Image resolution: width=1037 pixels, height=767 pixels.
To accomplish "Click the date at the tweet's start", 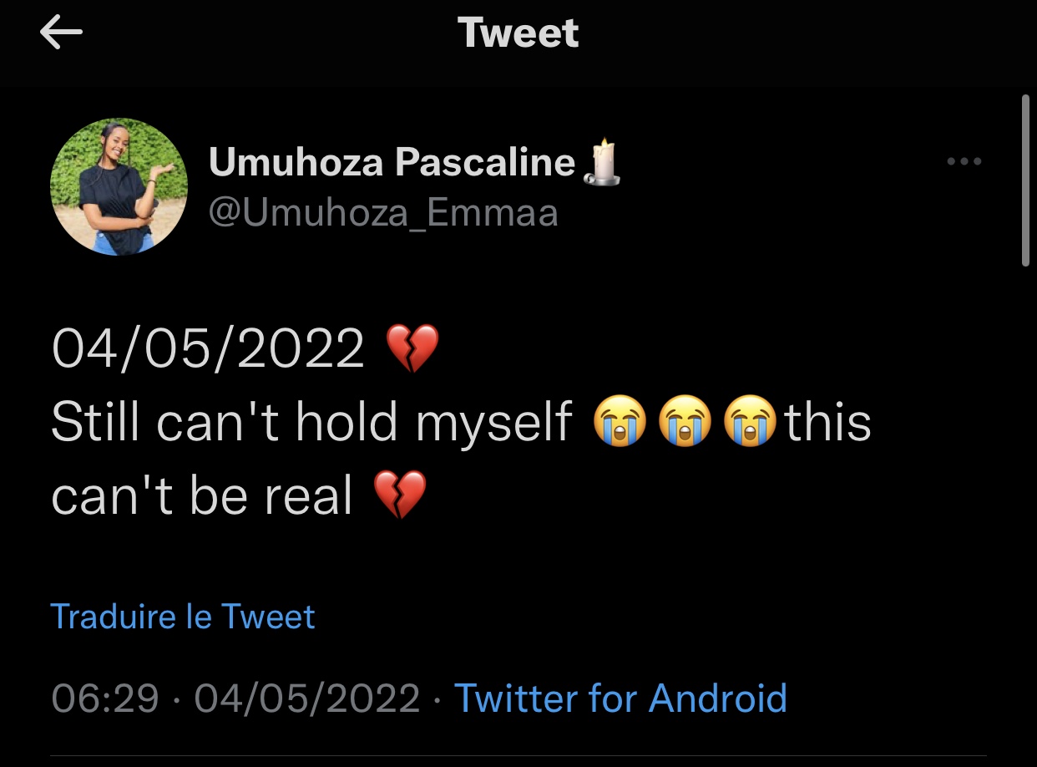I will point(208,348).
